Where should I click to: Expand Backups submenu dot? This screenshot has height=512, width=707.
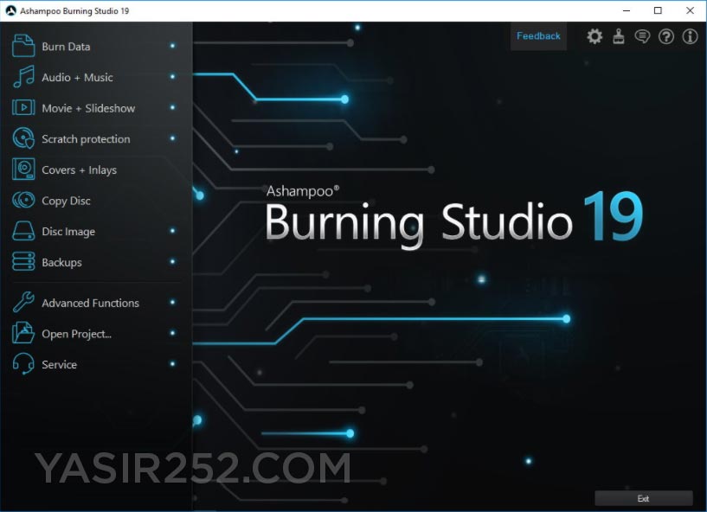click(x=173, y=261)
